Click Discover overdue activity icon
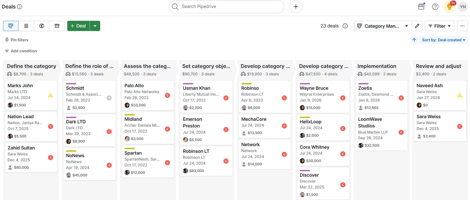470x200 pixels. pyautogui.click(x=343, y=185)
